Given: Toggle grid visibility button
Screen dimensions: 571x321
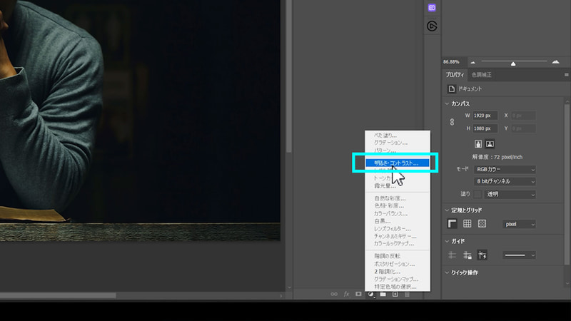Looking at the screenshot, I should click(468, 223).
